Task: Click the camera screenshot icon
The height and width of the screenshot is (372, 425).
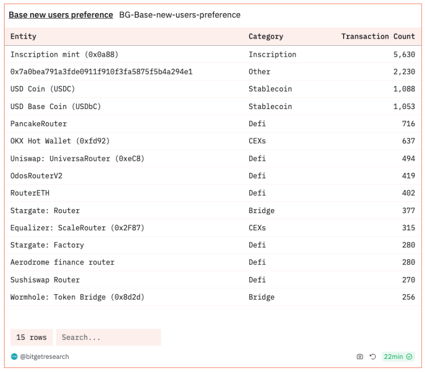Action: (x=360, y=357)
